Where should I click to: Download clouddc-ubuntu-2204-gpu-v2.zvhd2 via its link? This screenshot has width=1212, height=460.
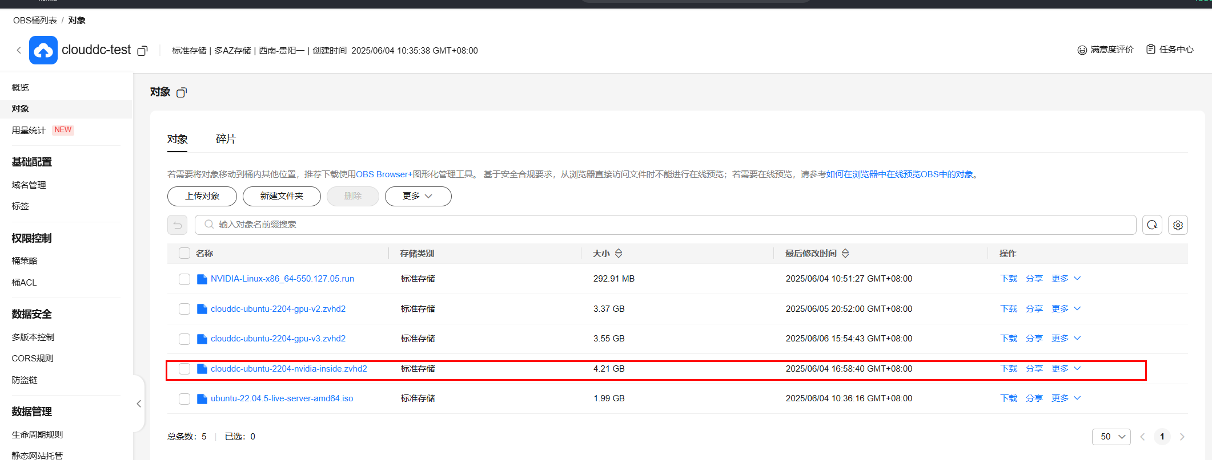click(x=1009, y=308)
